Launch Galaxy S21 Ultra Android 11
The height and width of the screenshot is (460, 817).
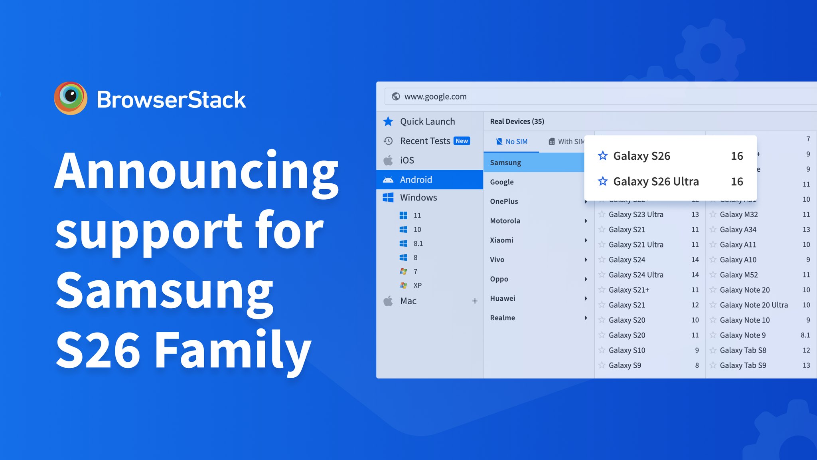[650, 244]
